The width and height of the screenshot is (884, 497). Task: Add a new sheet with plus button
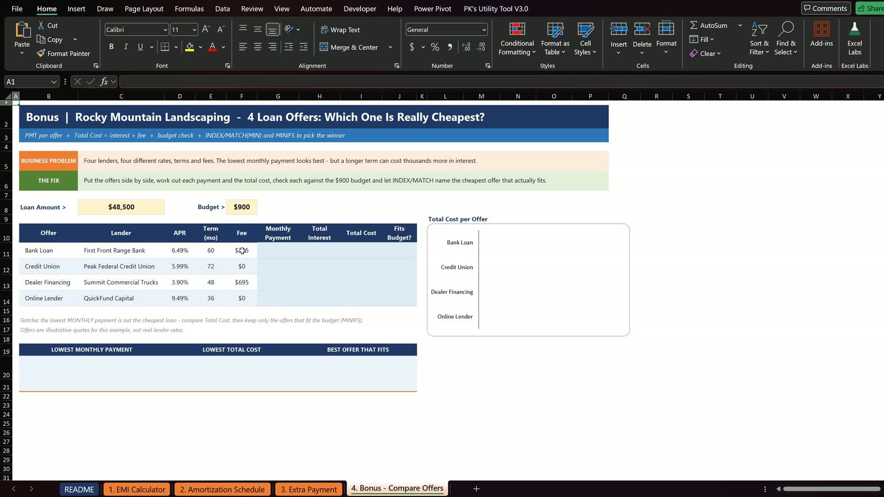(476, 489)
